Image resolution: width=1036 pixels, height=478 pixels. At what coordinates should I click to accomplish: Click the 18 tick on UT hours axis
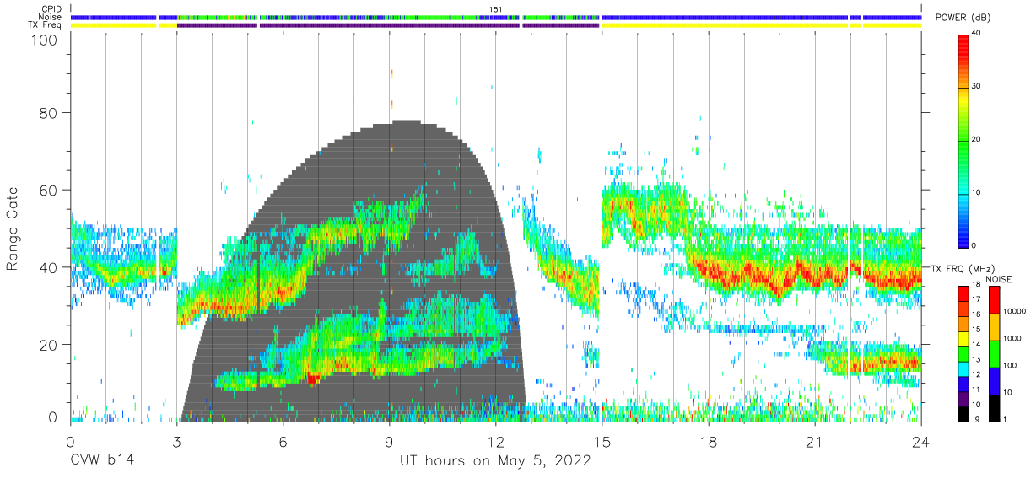709,441
